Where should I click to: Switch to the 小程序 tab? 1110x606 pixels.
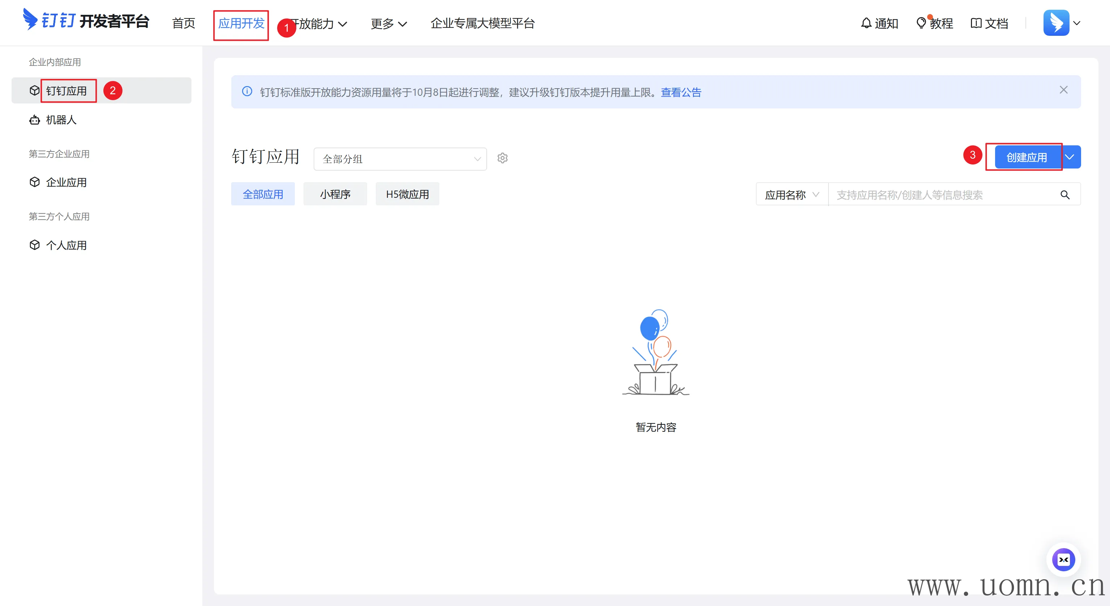point(335,194)
